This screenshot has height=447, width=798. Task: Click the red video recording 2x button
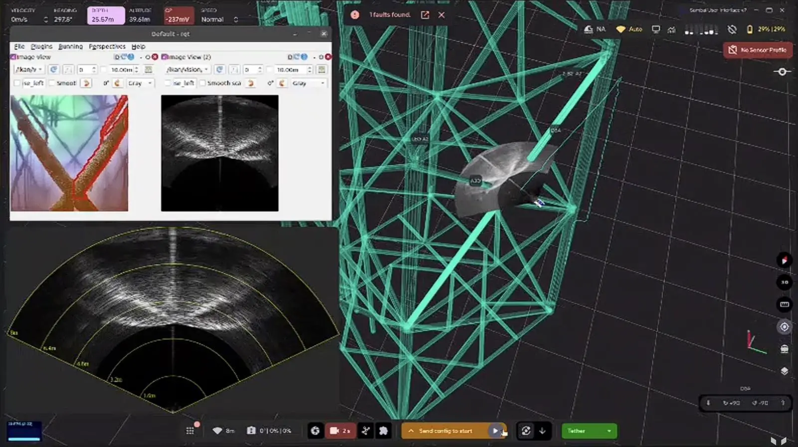click(x=340, y=431)
